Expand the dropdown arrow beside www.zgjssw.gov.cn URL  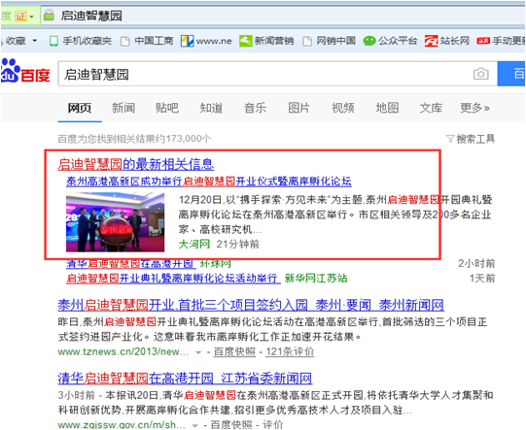194,425
